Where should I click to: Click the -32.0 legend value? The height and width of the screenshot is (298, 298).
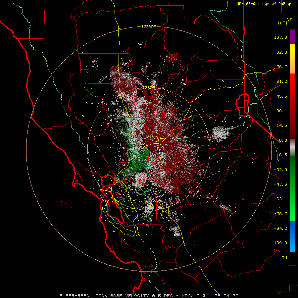[280, 170]
